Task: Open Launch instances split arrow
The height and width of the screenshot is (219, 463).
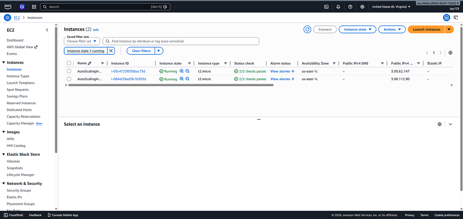Action: [449, 29]
